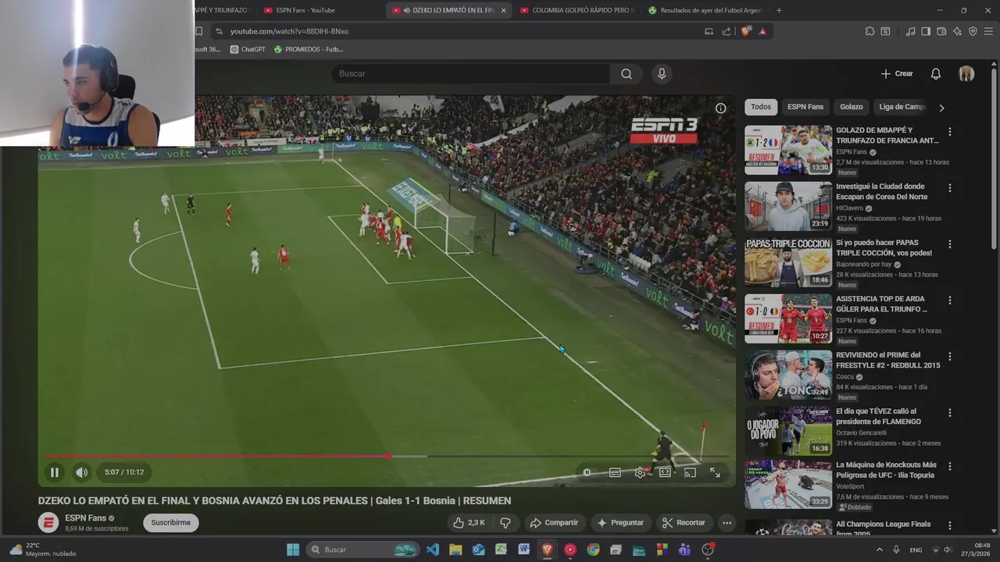Open options for the TÉVEZ video
The width and height of the screenshot is (1000, 562).
[950, 413]
